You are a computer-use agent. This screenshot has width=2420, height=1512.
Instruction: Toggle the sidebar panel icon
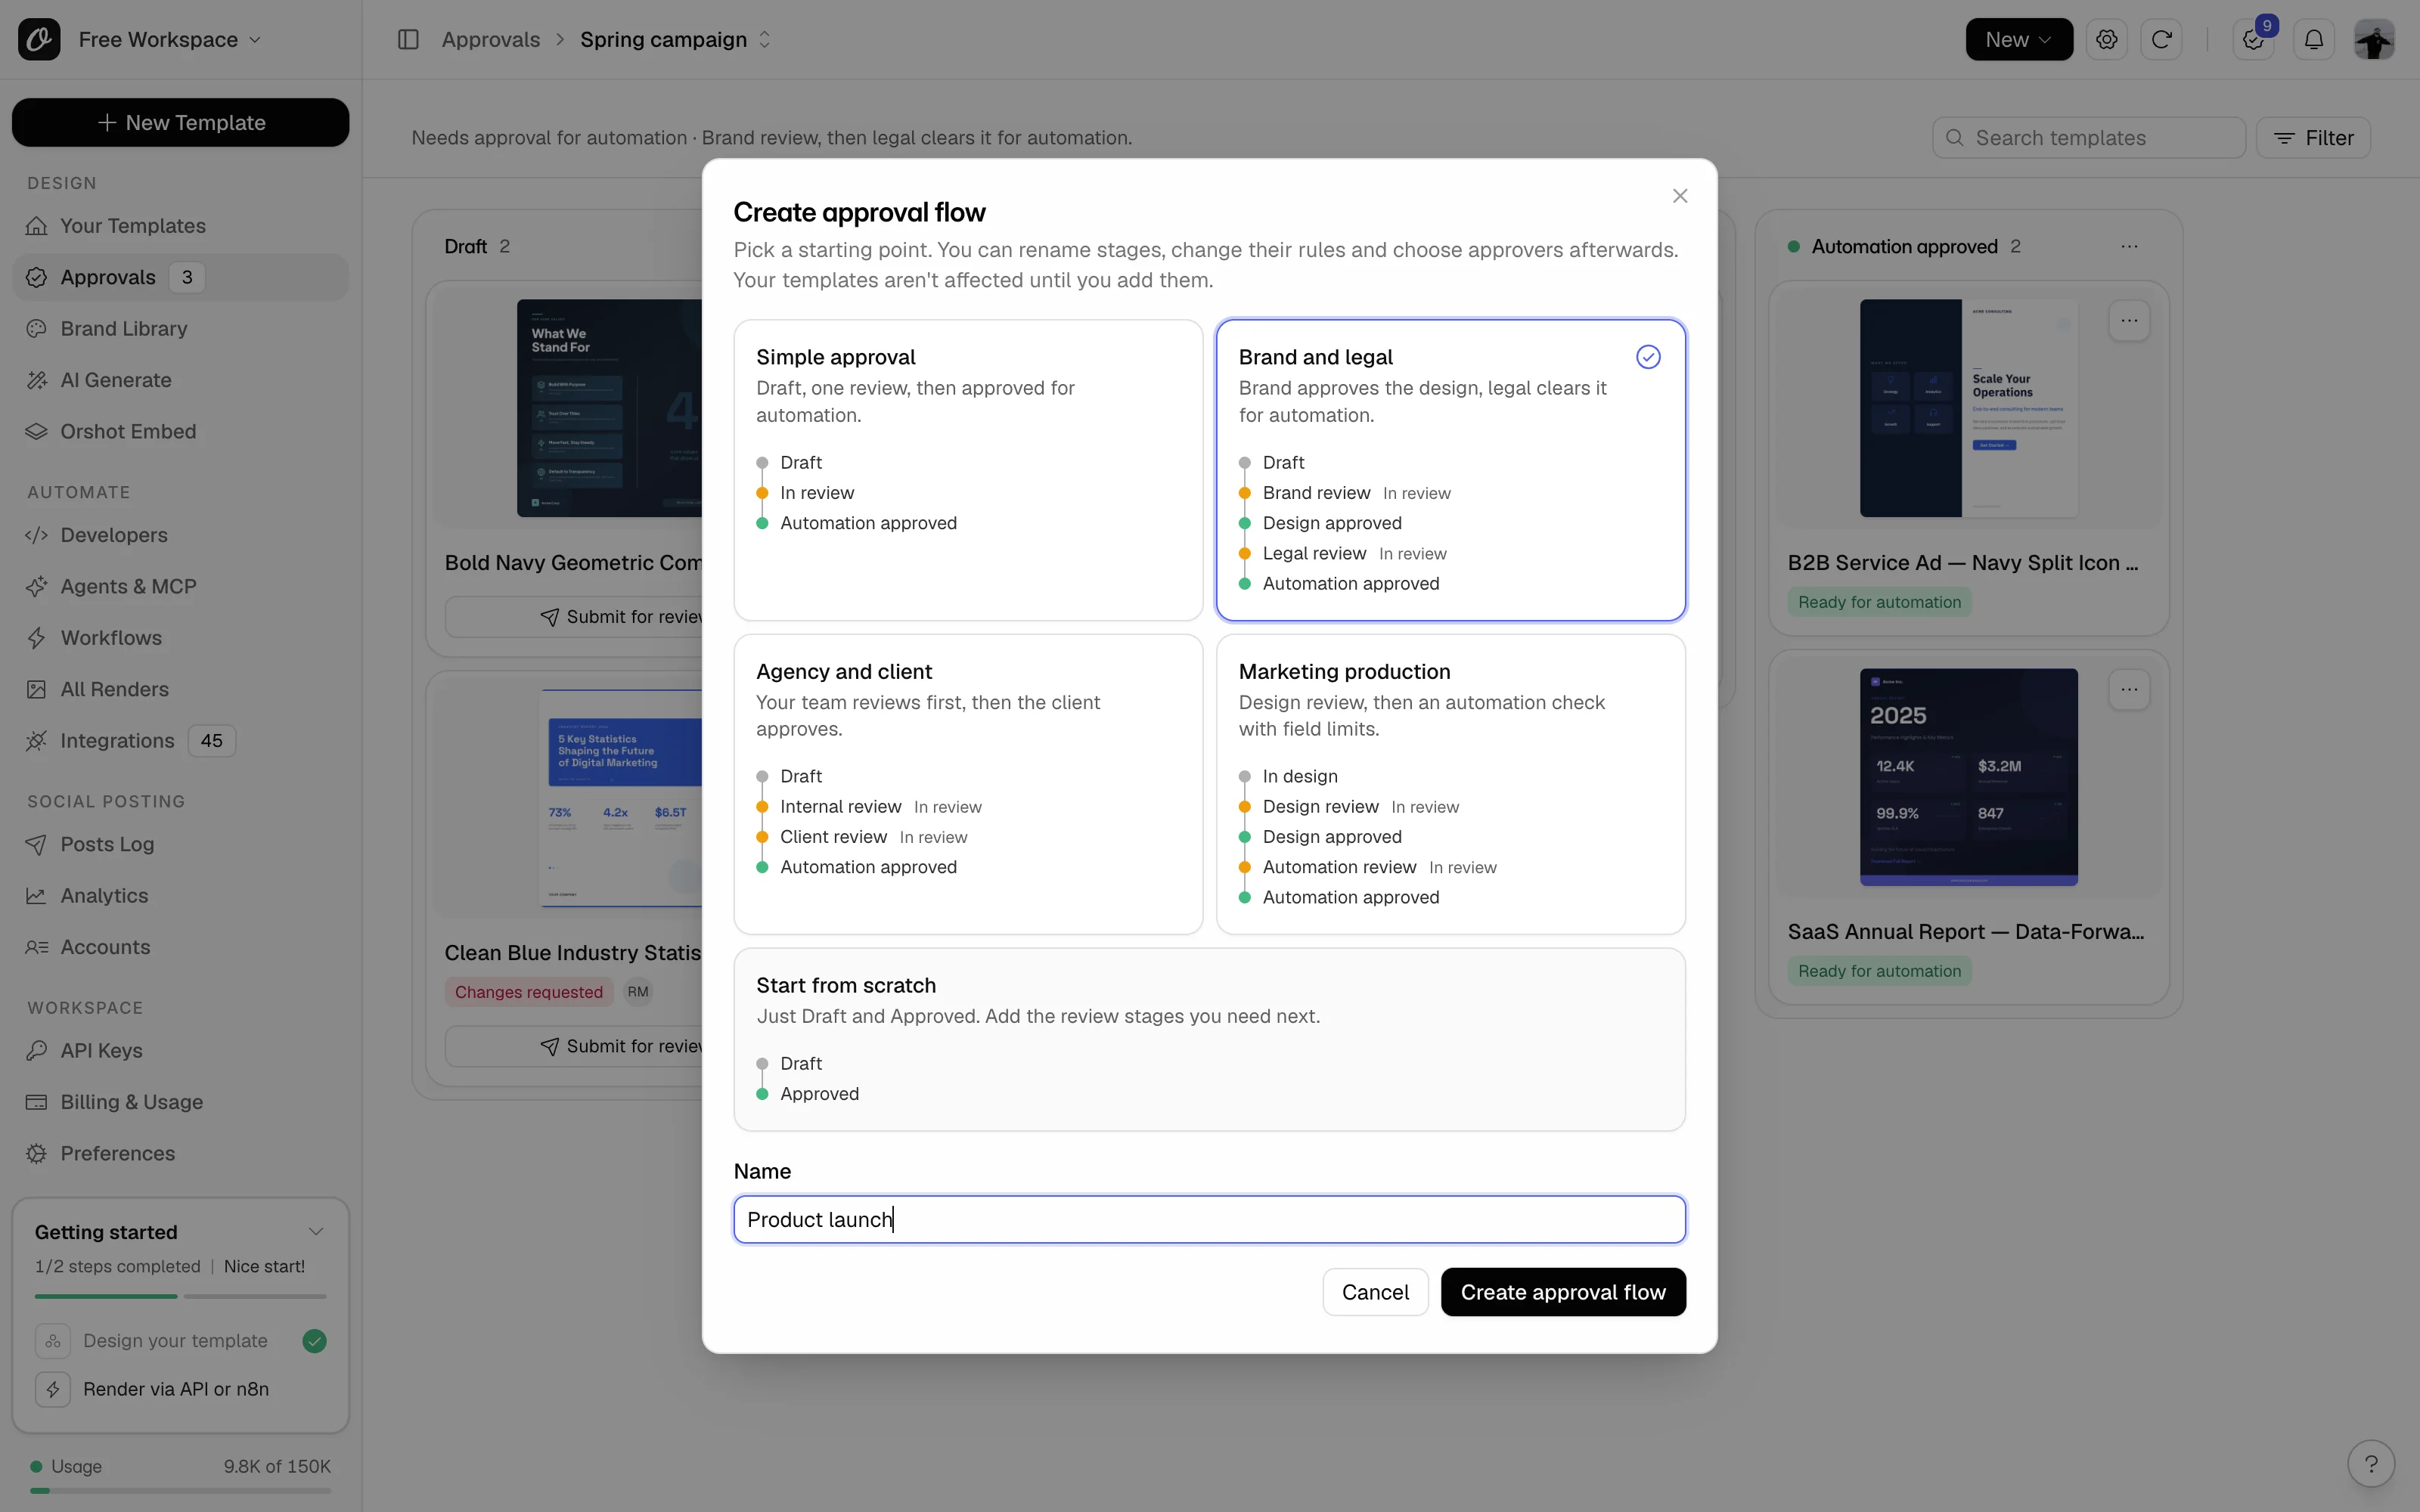coord(408,39)
